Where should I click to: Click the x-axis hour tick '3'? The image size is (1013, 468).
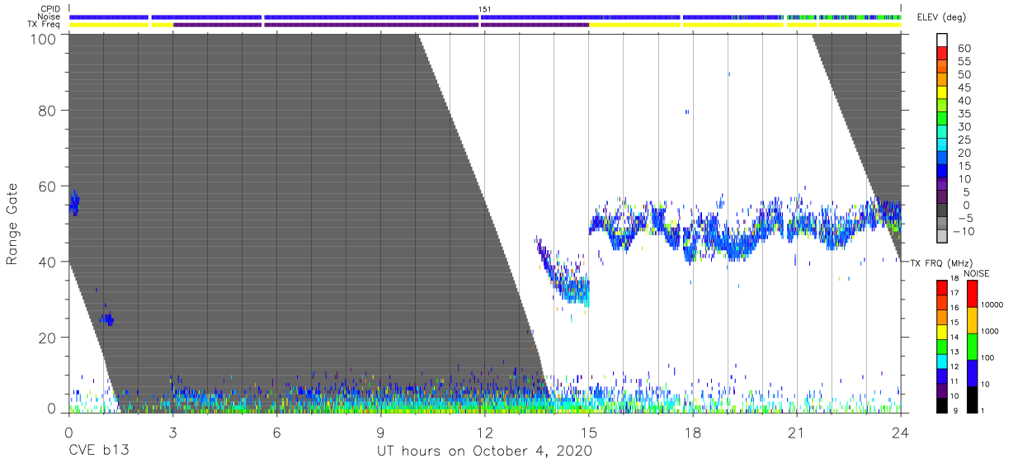(x=172, y=432)
